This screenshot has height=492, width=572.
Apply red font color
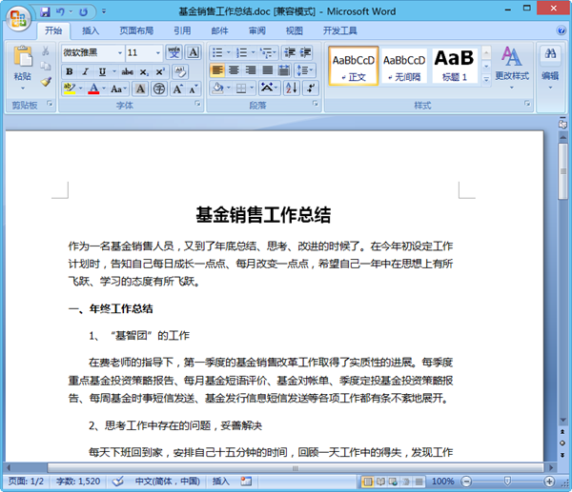[93, 89]
